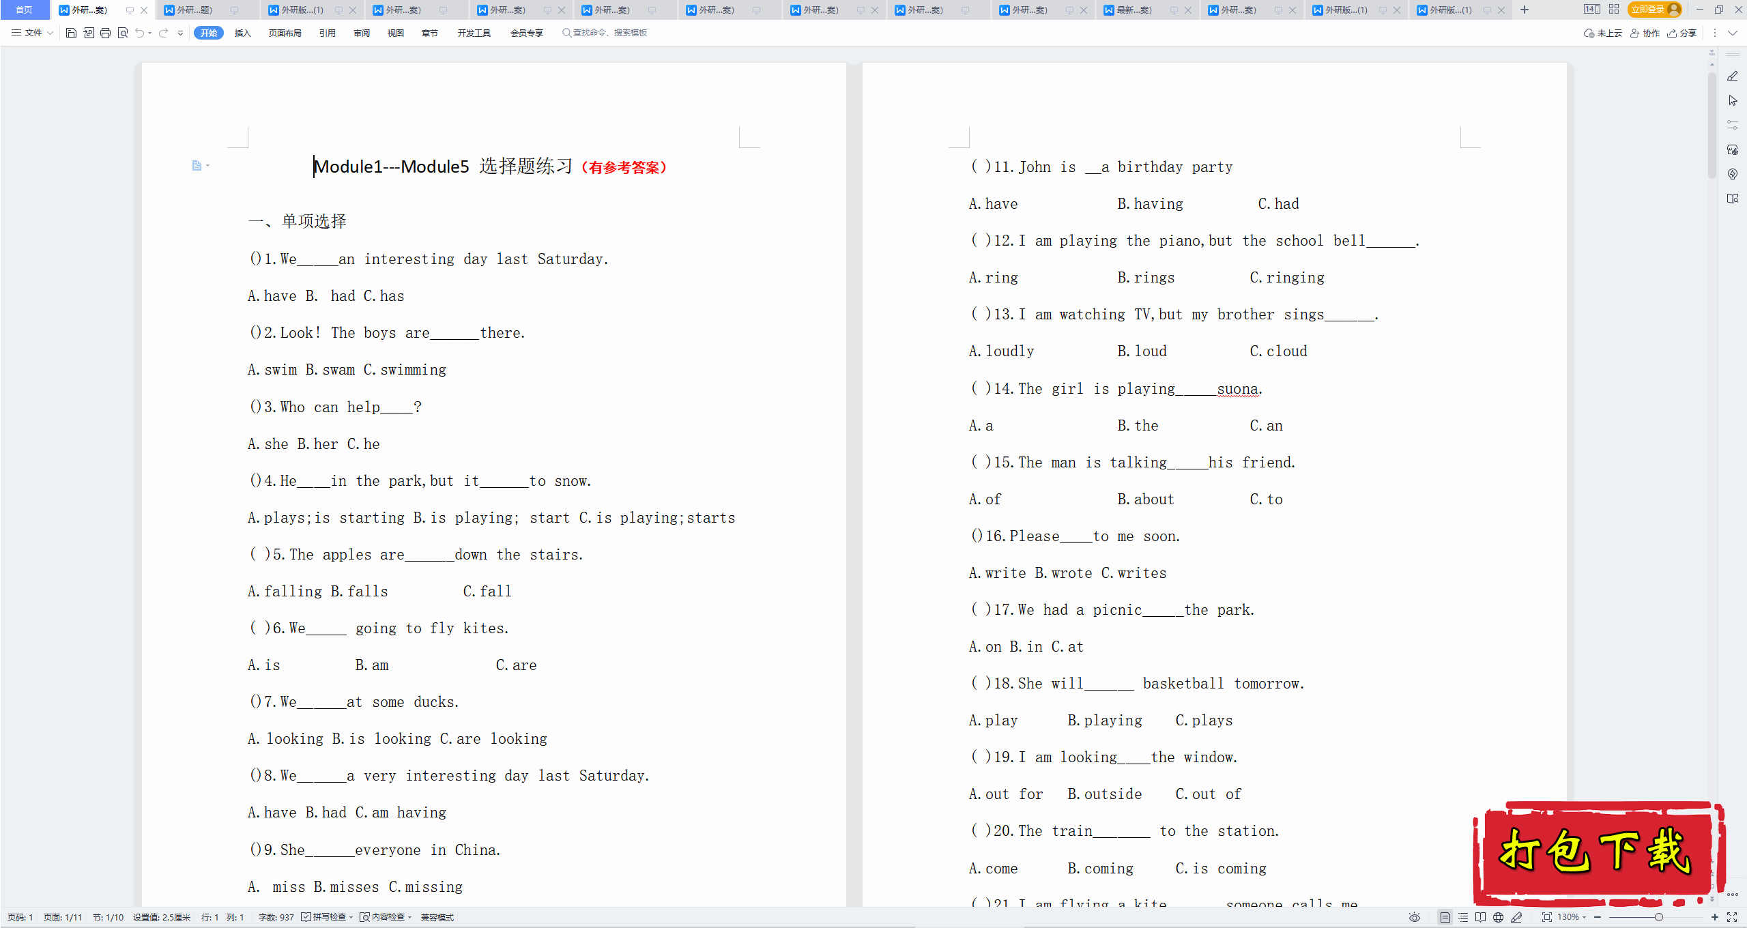Click the 页面: 1/11 page indicator

tap(63, 917)
